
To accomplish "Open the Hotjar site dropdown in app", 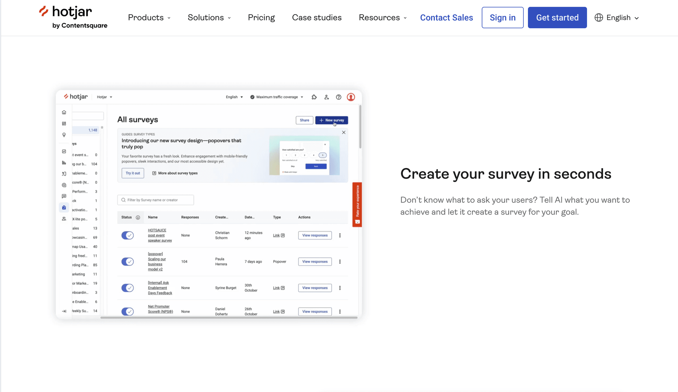I will pos(105,97).
